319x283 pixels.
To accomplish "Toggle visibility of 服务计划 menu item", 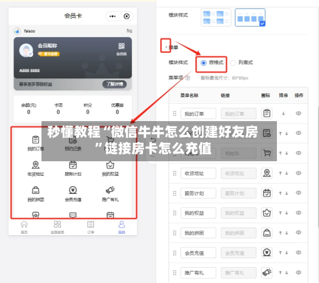I will (299, 192).
